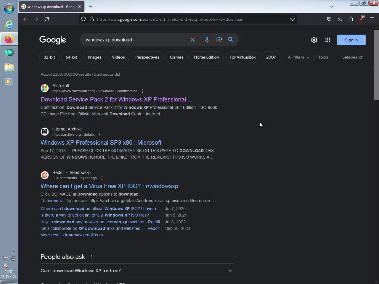Open Virus Free XP ISO Reddit result
379x284 pixels.
click(109, 186)
